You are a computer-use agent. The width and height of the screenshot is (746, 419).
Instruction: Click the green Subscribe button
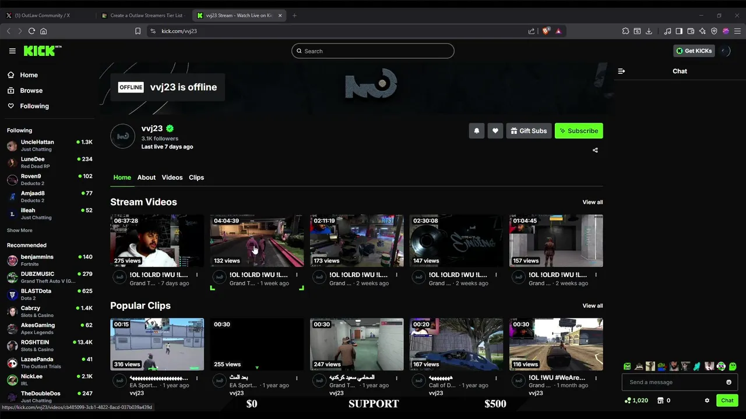(579, 131)
